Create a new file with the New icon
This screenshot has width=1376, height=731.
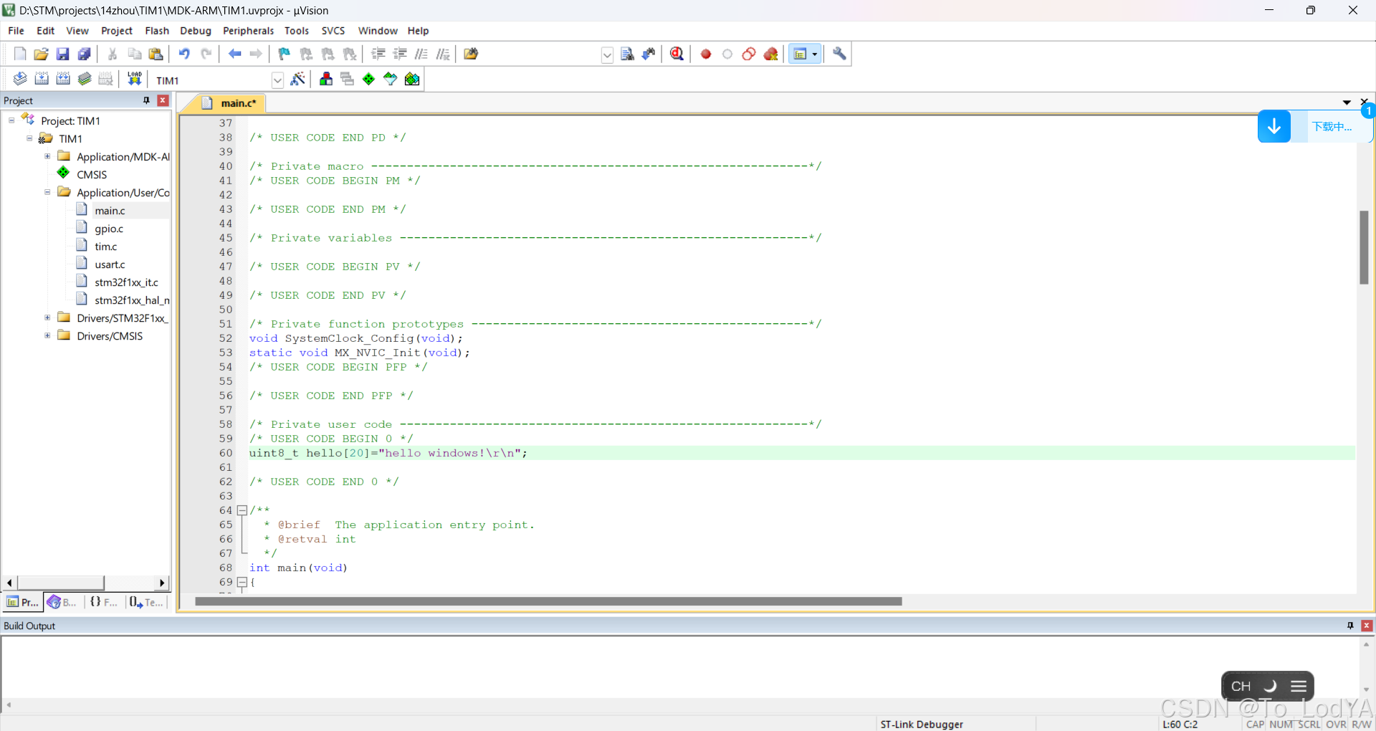tap(20, 54)
